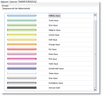Pick the Grau Aqua bar preview
This screenshot has width=102, height=96.
(x=22, y=78)
